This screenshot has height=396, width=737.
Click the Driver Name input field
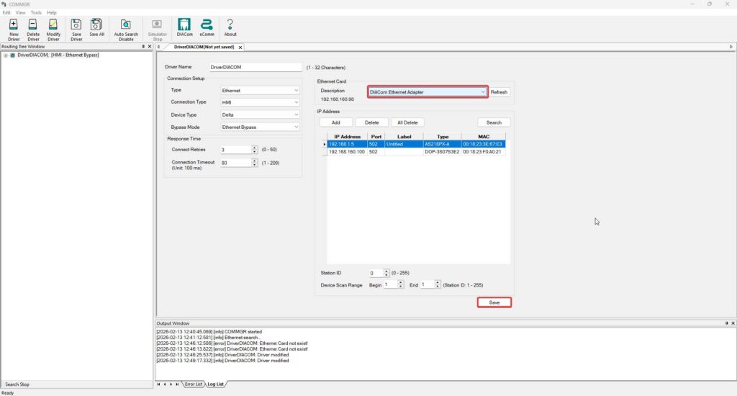255,68
